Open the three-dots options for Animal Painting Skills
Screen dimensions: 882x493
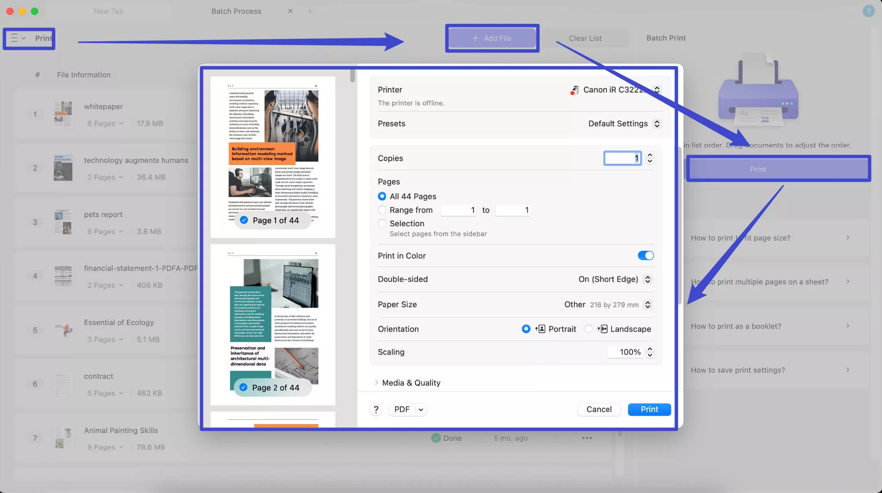point(587,438)
